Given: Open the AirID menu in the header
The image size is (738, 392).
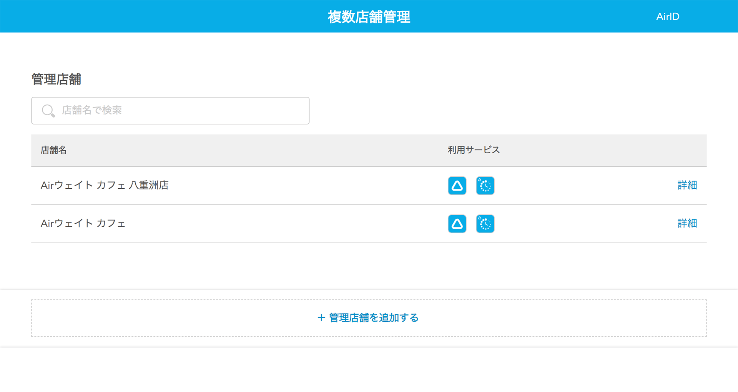Looking at the screenshot, I should [668, 17].
